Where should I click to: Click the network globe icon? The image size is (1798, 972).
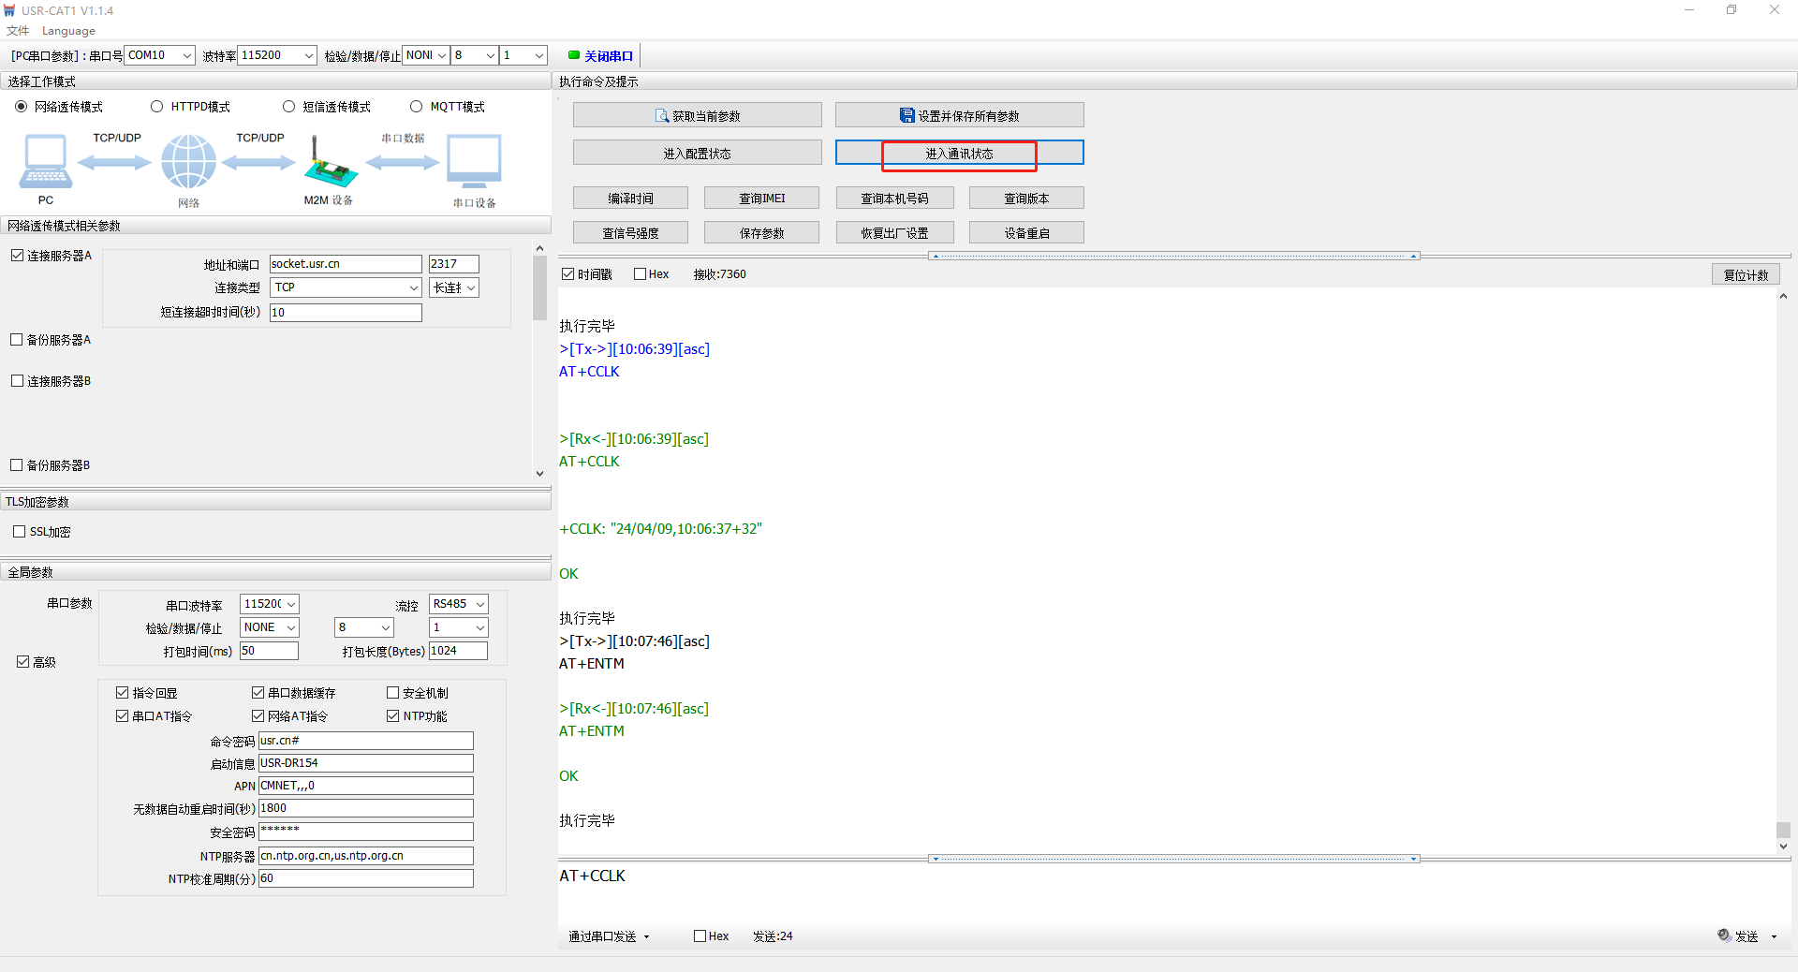[x=188, y=161]
